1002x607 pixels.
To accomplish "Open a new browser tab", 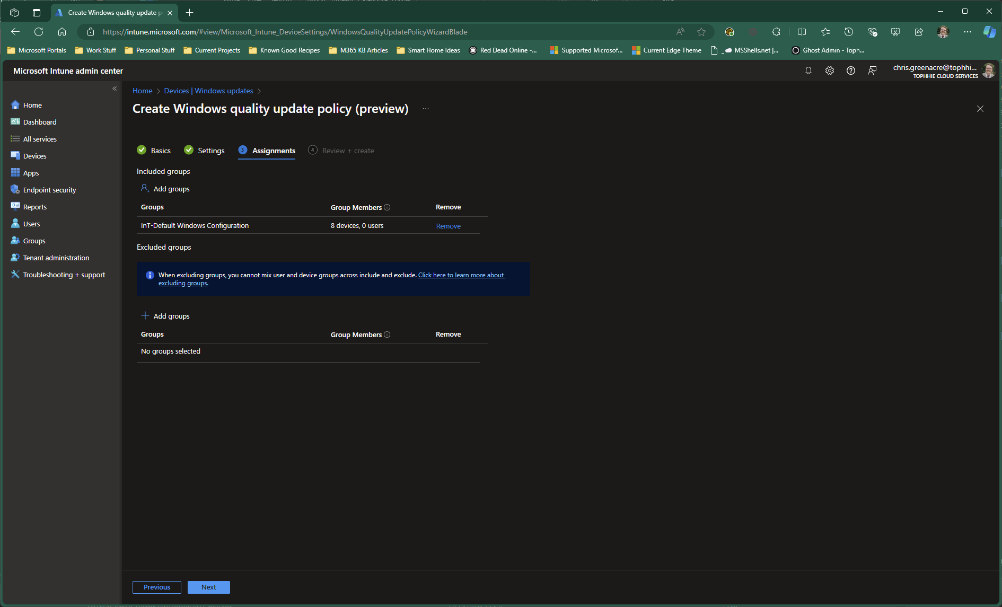I will click(189, 13).
